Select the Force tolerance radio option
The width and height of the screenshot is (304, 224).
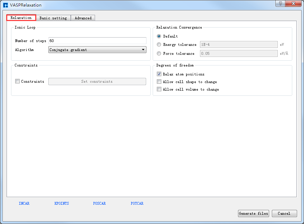(159, 53)
